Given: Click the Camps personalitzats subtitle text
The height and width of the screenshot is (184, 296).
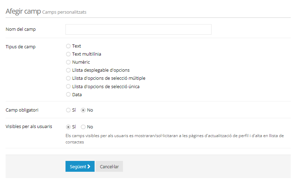Looking at the screenshot, I should coord(64,12).
